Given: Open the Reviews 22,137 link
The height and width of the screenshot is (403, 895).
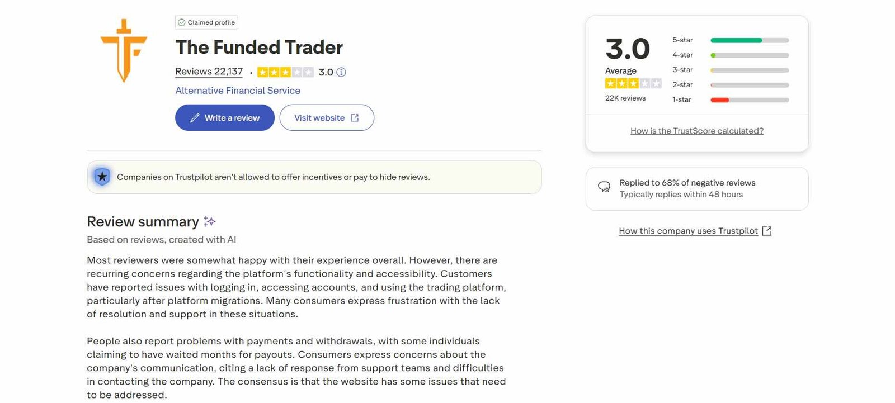Looking at the screenshot, I should click(208, 71).
